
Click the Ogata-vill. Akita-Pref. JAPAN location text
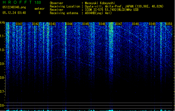(124, 6)
